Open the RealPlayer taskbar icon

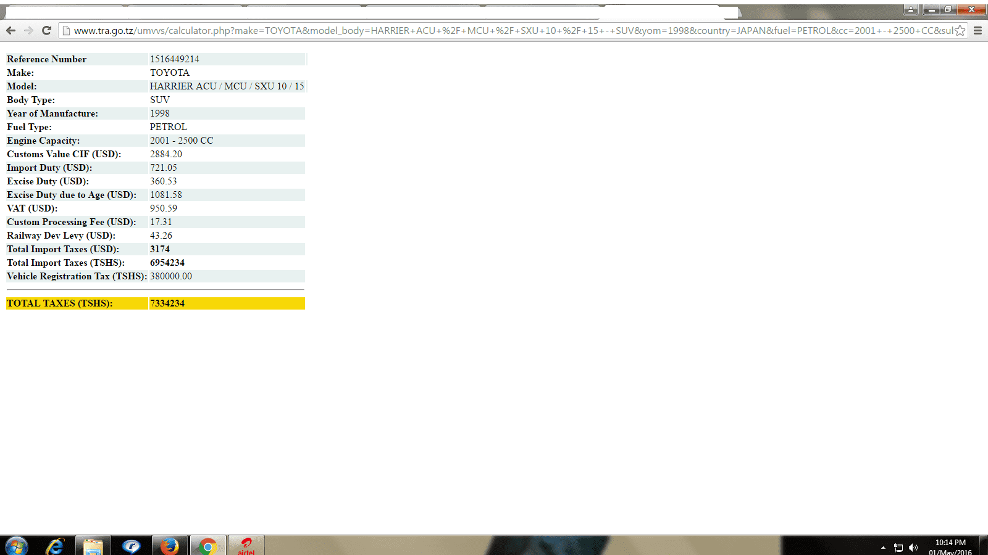[131, 546]
